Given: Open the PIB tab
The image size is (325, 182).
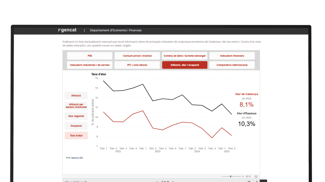Looking at the screenshot, I should click(90, 56).
